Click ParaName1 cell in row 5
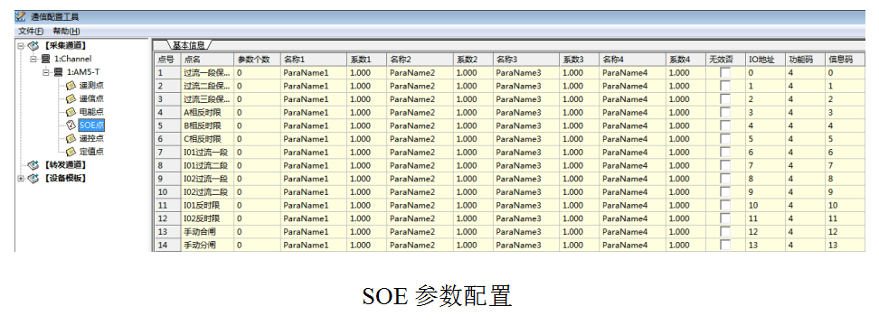This screenshot has height=325, width=879. [x=314, y=125]
